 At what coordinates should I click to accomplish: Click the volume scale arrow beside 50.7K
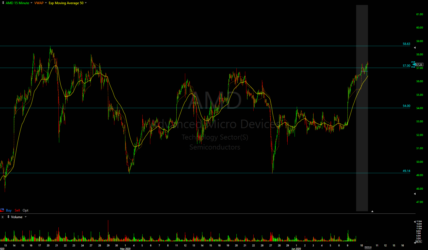coord(415,242)
